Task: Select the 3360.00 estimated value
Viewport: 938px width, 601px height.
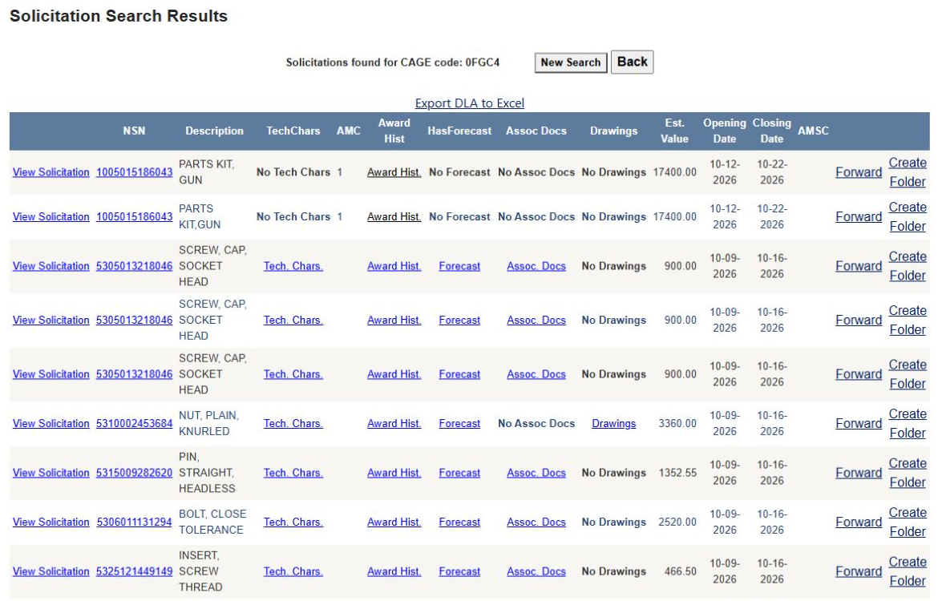Action: (x=677, y=423)
